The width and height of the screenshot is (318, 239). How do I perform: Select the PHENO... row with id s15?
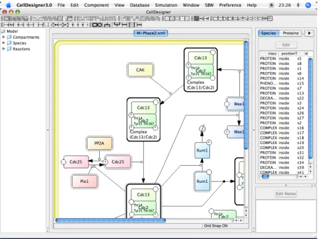284,83
